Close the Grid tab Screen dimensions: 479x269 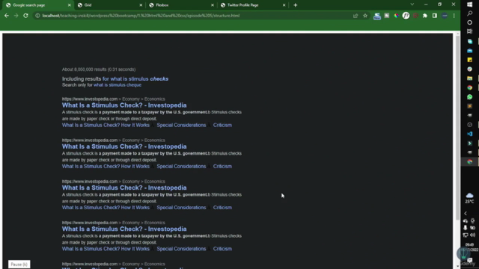pos(141,5)
